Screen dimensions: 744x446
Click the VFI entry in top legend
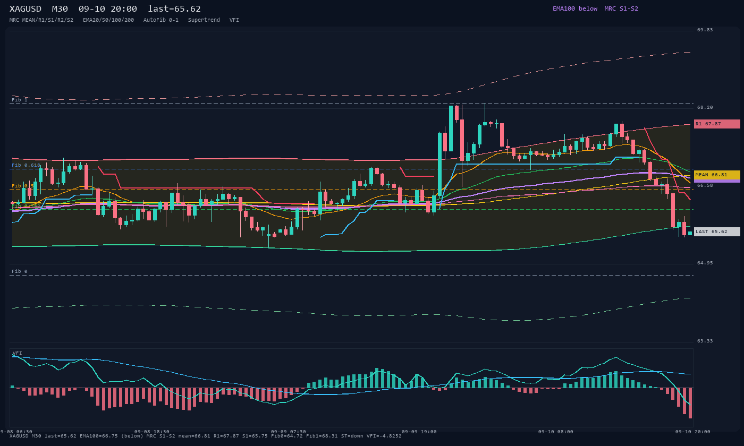(234, 20)
